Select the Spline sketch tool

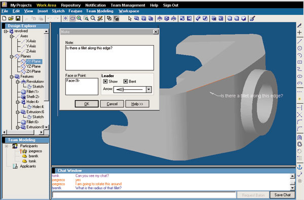point(299,69)
